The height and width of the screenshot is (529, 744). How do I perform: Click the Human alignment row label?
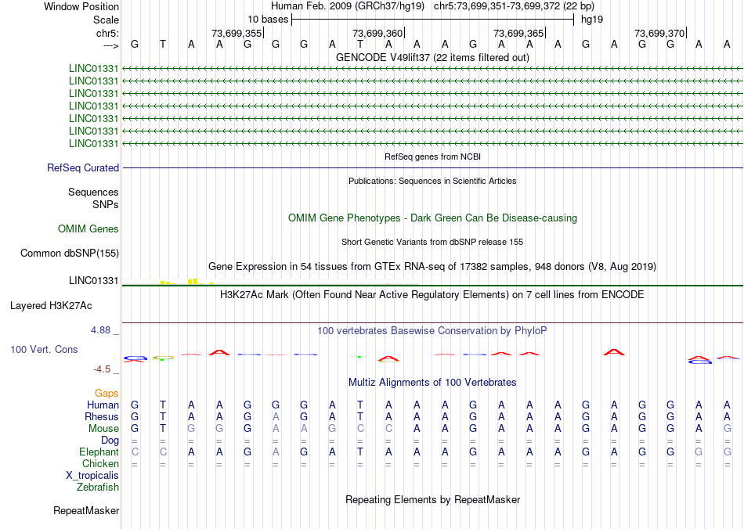(x=103, y=405)
